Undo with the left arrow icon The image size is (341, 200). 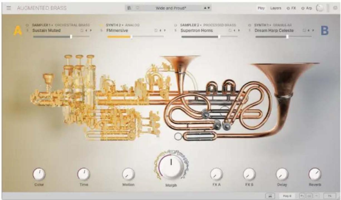click(302, 196)
